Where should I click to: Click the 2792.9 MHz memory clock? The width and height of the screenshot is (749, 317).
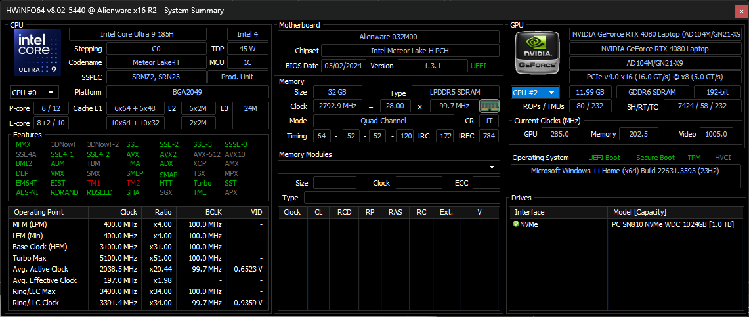[337, 106]
